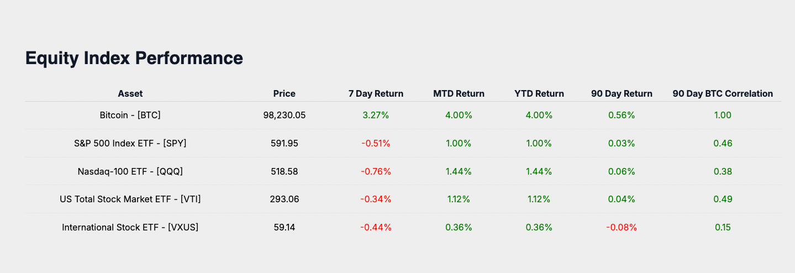This screenshot has height=273, width=795.
Task: Select the Equity Index Performance title
Action: pos(134,58)
